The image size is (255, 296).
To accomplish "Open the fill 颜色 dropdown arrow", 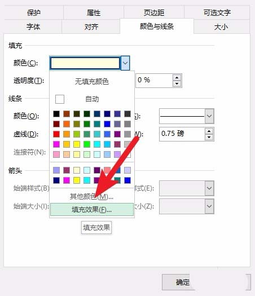I will (x=125, y=63).
